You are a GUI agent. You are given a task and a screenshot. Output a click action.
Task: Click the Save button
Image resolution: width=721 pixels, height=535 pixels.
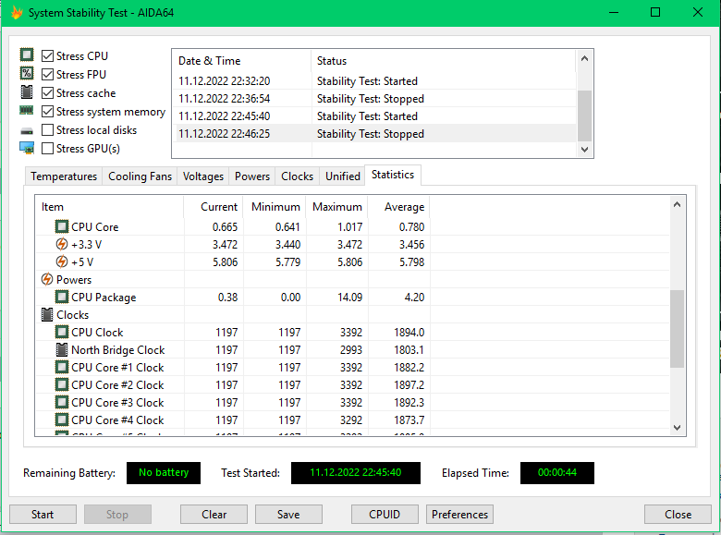pyautogui.click(x=288, y=515)
